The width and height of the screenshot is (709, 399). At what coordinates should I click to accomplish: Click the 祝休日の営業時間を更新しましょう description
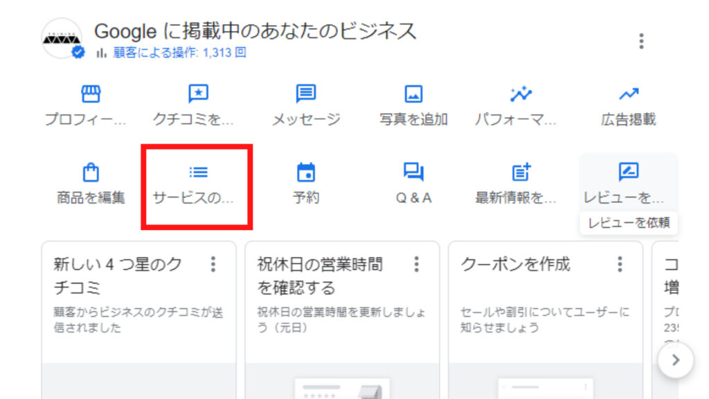(x=341, y=320)
